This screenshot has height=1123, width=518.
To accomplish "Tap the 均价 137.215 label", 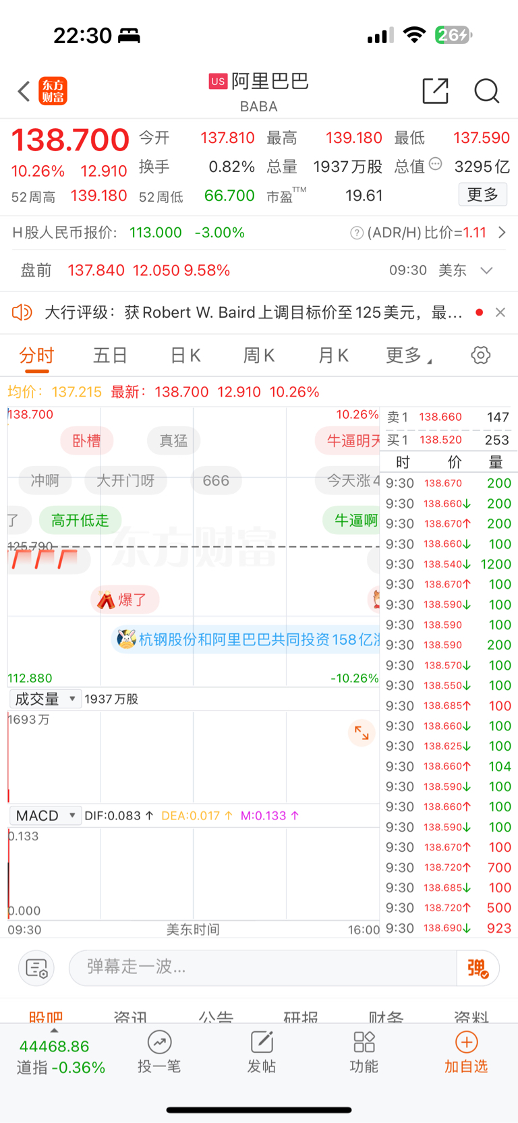I will (x=55, y=392).
